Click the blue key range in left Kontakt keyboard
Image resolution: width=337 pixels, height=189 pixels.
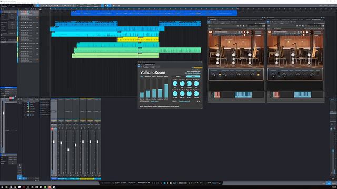coord(243,94)
